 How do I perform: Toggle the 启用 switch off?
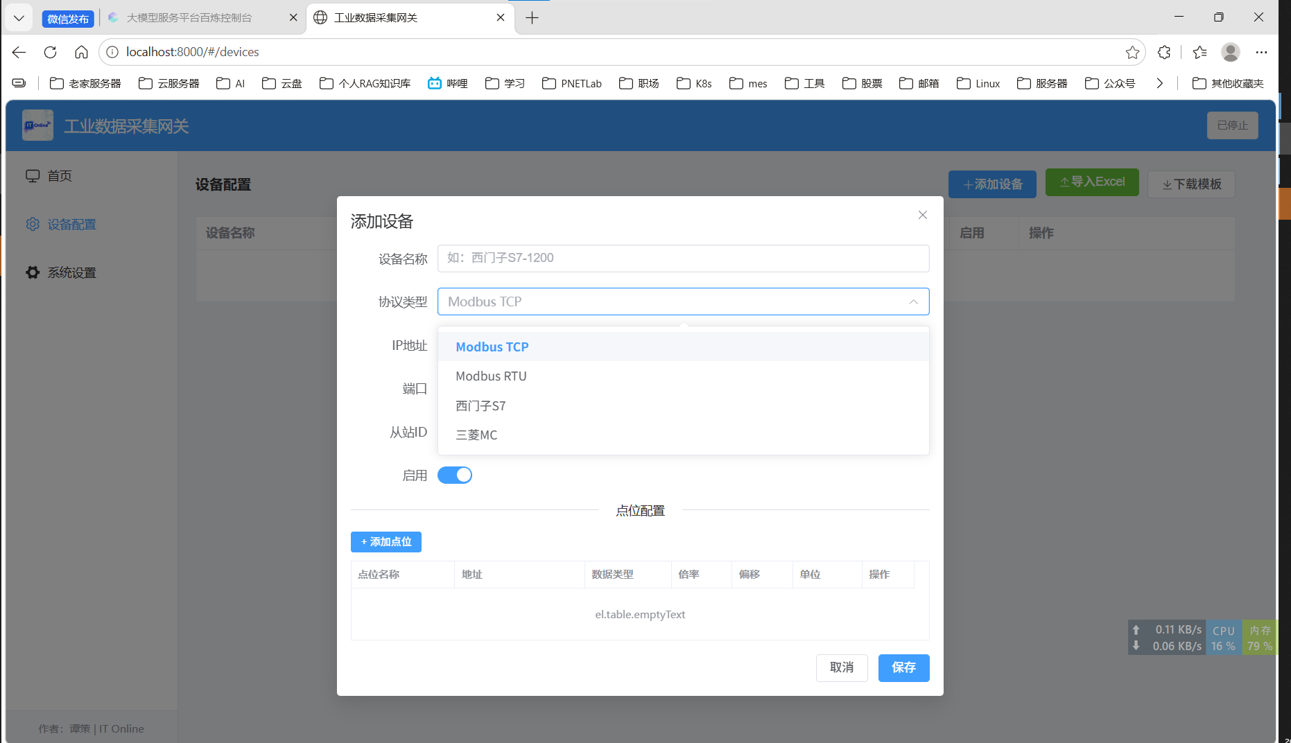pos(455,475)
